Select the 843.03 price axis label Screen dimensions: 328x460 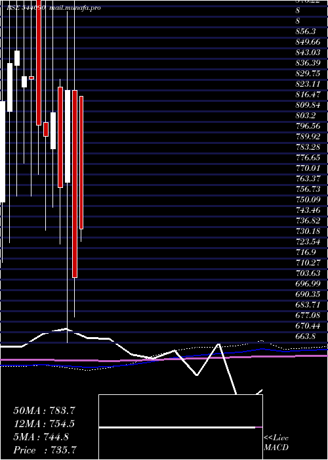pos(308,53)
